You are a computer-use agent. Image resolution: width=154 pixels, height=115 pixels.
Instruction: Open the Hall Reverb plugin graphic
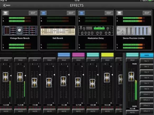pyautogui.click(x=58, y=31)
